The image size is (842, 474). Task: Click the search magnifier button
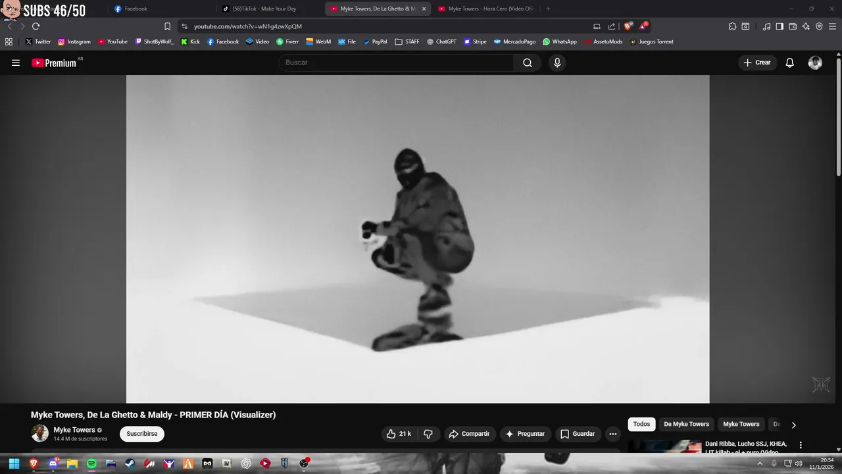tap(528, 63)
